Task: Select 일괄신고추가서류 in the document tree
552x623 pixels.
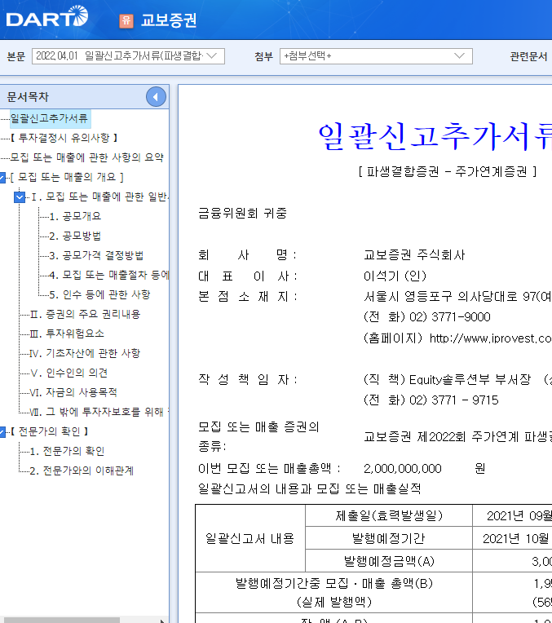Action: [x=49, y=118]
